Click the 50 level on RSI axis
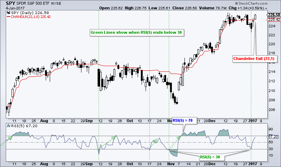Screen dimensions: 281x167 tap(271, 142)
